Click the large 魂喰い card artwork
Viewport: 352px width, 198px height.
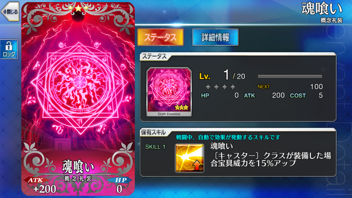click(x=78, y=99)
